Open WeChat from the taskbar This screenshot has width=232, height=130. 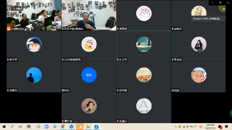coord(80,127)
